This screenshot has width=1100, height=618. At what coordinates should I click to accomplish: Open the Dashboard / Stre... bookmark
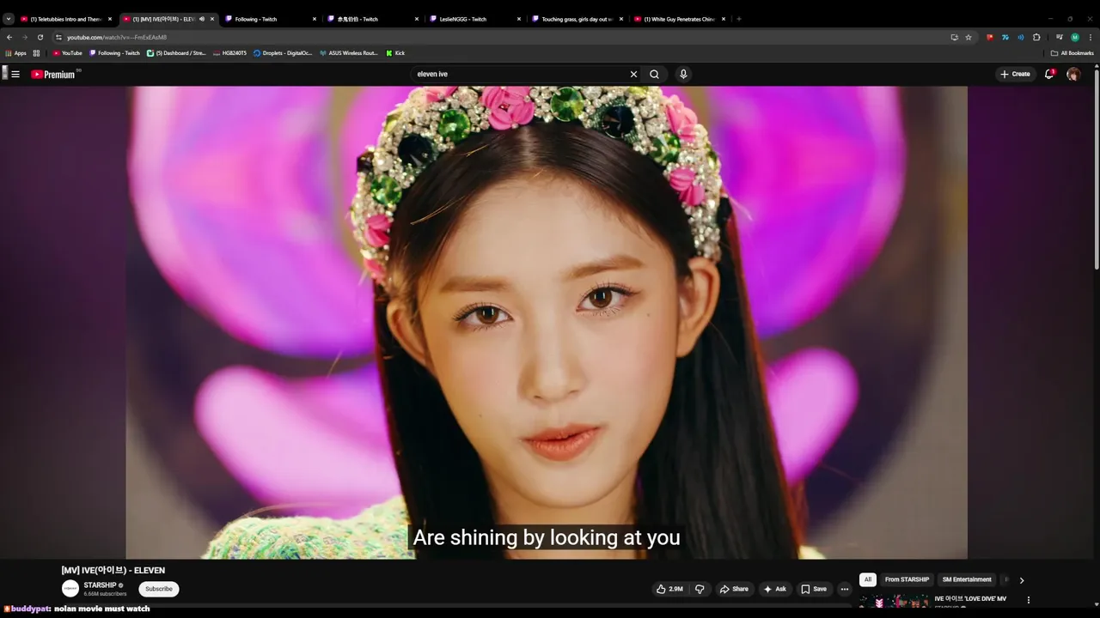pyautogui.click(x=177, y=53)
